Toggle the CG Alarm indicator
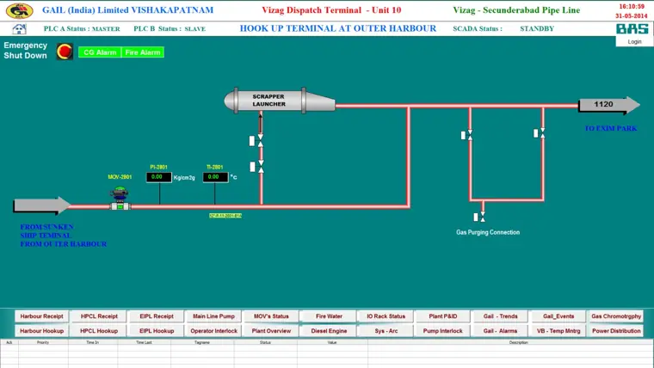 pos(100,52)
